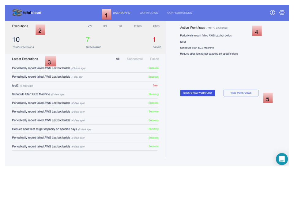
Task: Go to the Configurations tab
Action: [x=179, y=13]
